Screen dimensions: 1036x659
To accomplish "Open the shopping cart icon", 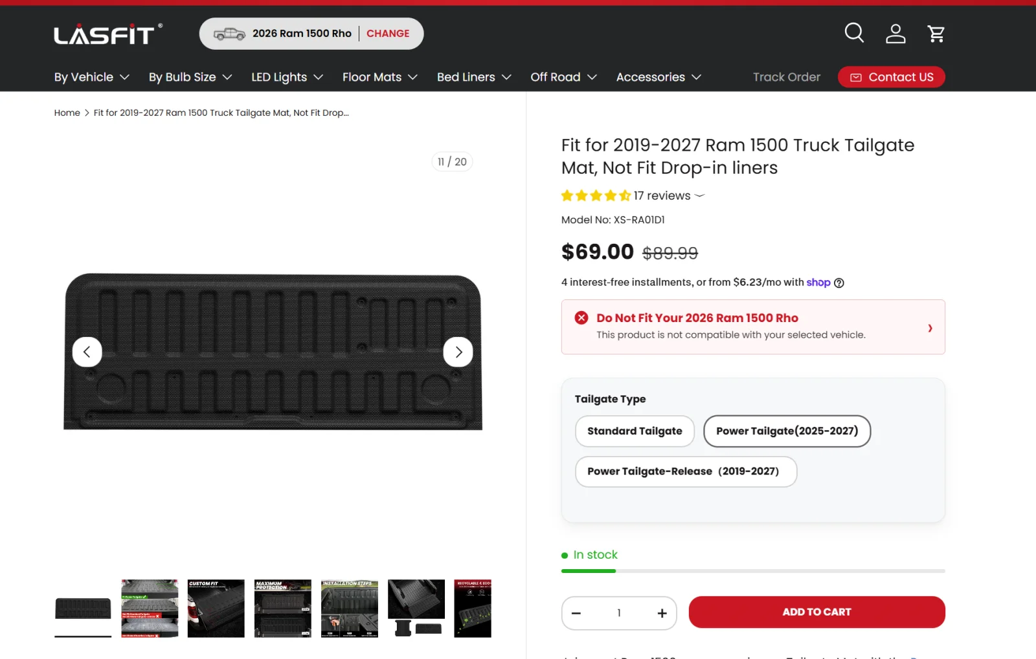I will 936,34.
